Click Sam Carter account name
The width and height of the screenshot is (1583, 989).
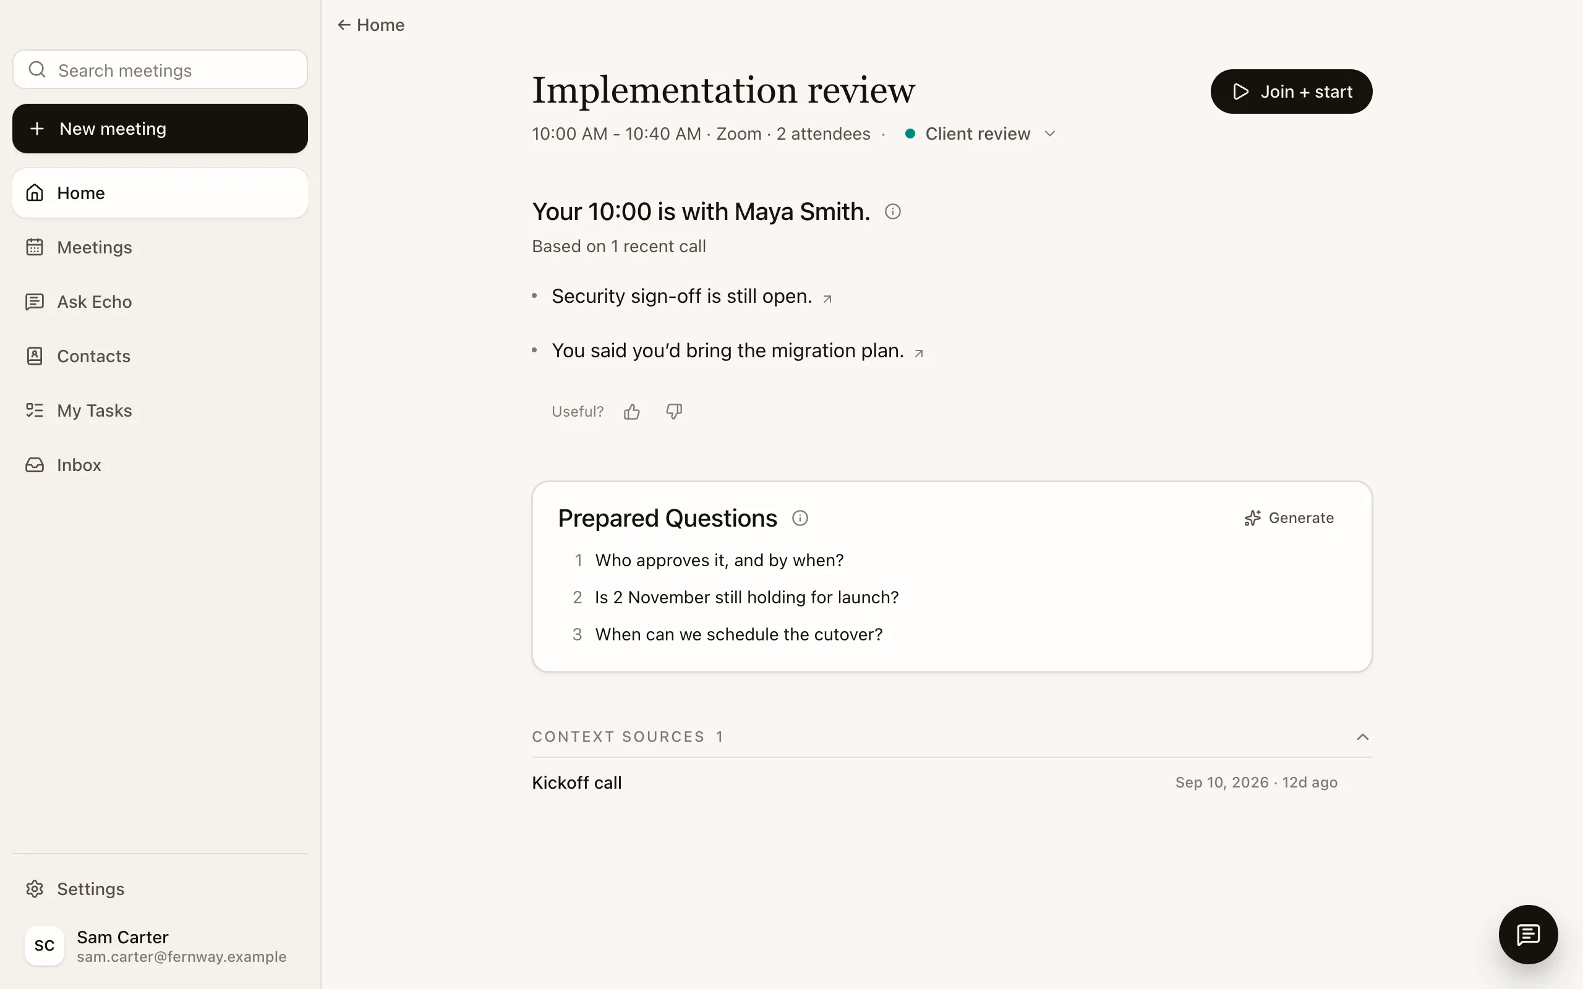pyautogui.click(x=123, y=936)
